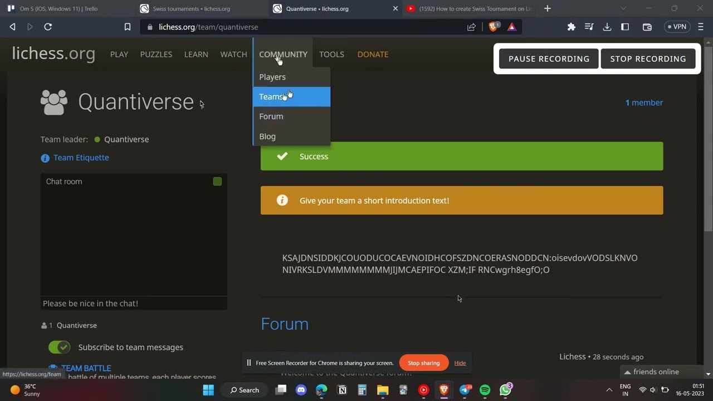713x401 pixels.
Task: Reload the lichess page
Action: point(48,27)
